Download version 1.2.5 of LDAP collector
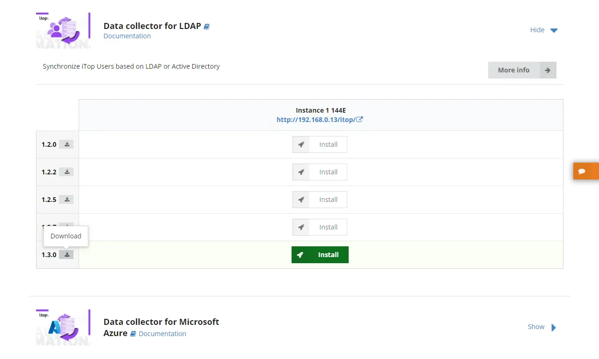This screenshot has width=599, height=359. click(x=66, y=200)
